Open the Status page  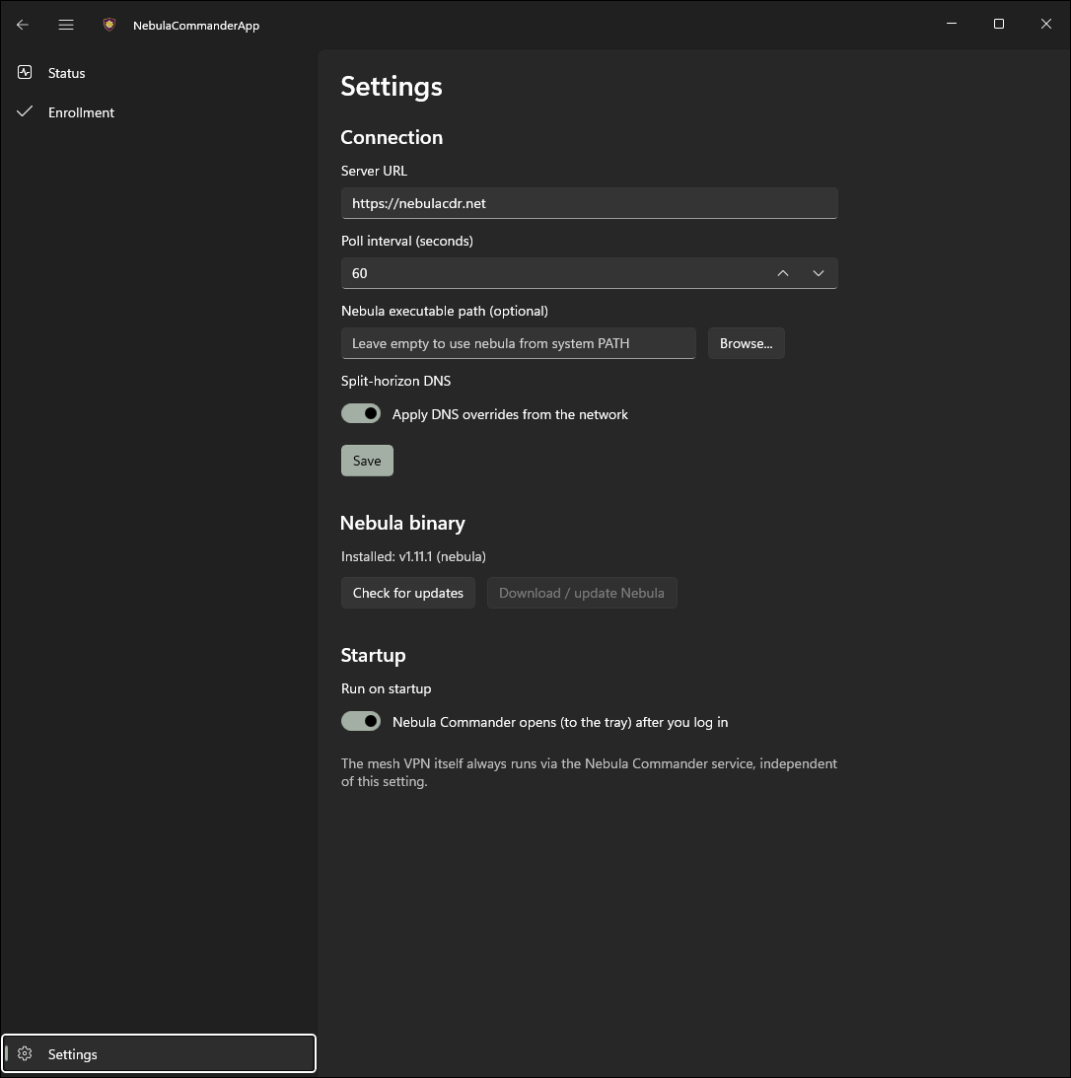click(159, 73)
